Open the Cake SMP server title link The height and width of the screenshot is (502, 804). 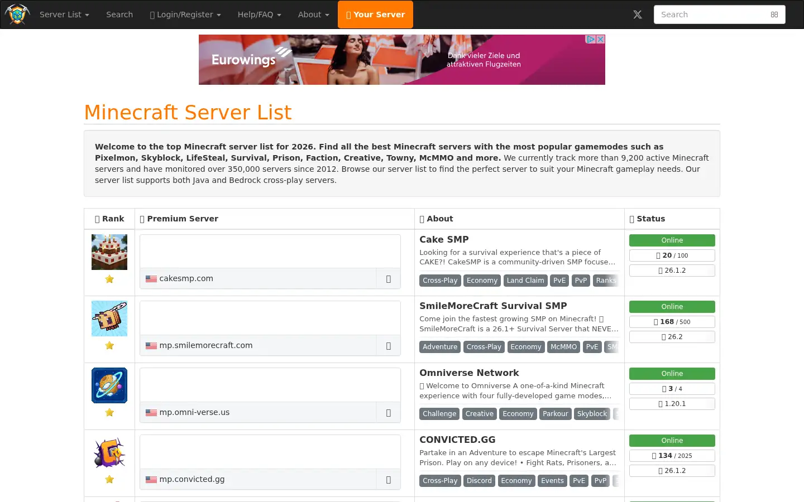tap(444, 239)
